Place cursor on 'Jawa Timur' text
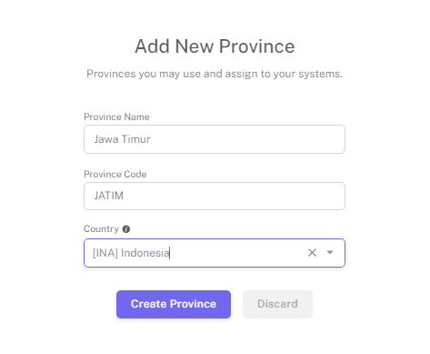430x354 pixels. tap(122, 139)
